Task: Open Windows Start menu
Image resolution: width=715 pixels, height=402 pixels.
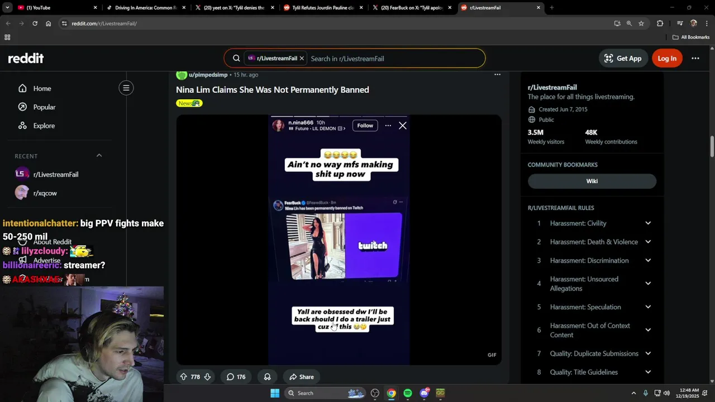Action: [x=275, y=393]
